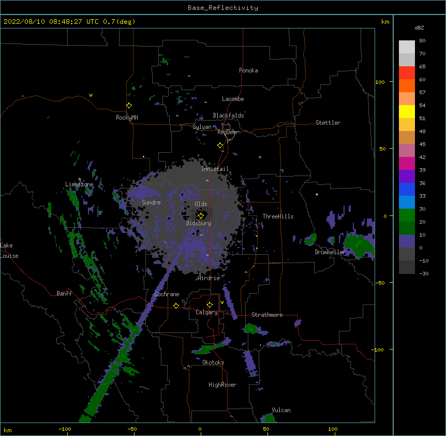Screen dimensions: 446x436
Task: Click the Banff label
Action: 64,294
